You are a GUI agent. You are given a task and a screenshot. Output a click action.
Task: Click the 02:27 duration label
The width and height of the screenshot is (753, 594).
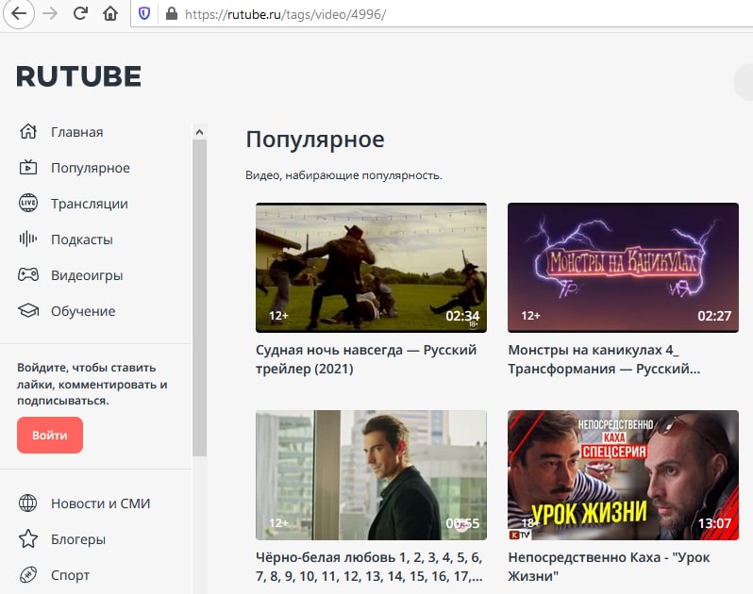tap(714, 316)
